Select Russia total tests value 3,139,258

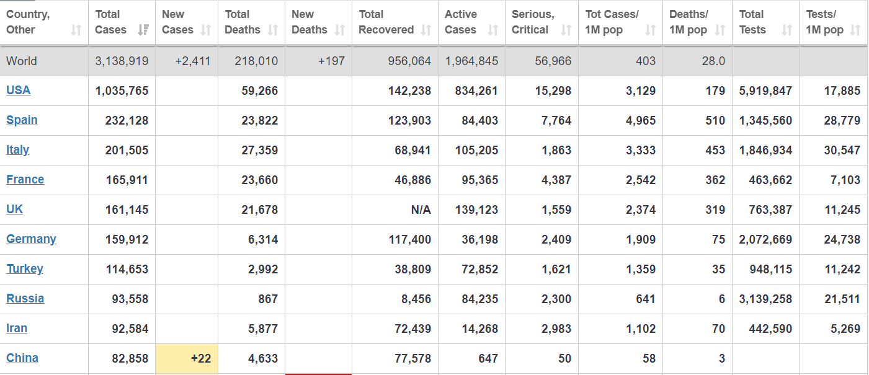coord(765,299)
